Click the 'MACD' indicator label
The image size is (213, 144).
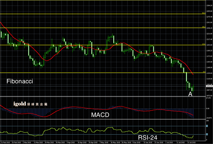click(100, 115)
